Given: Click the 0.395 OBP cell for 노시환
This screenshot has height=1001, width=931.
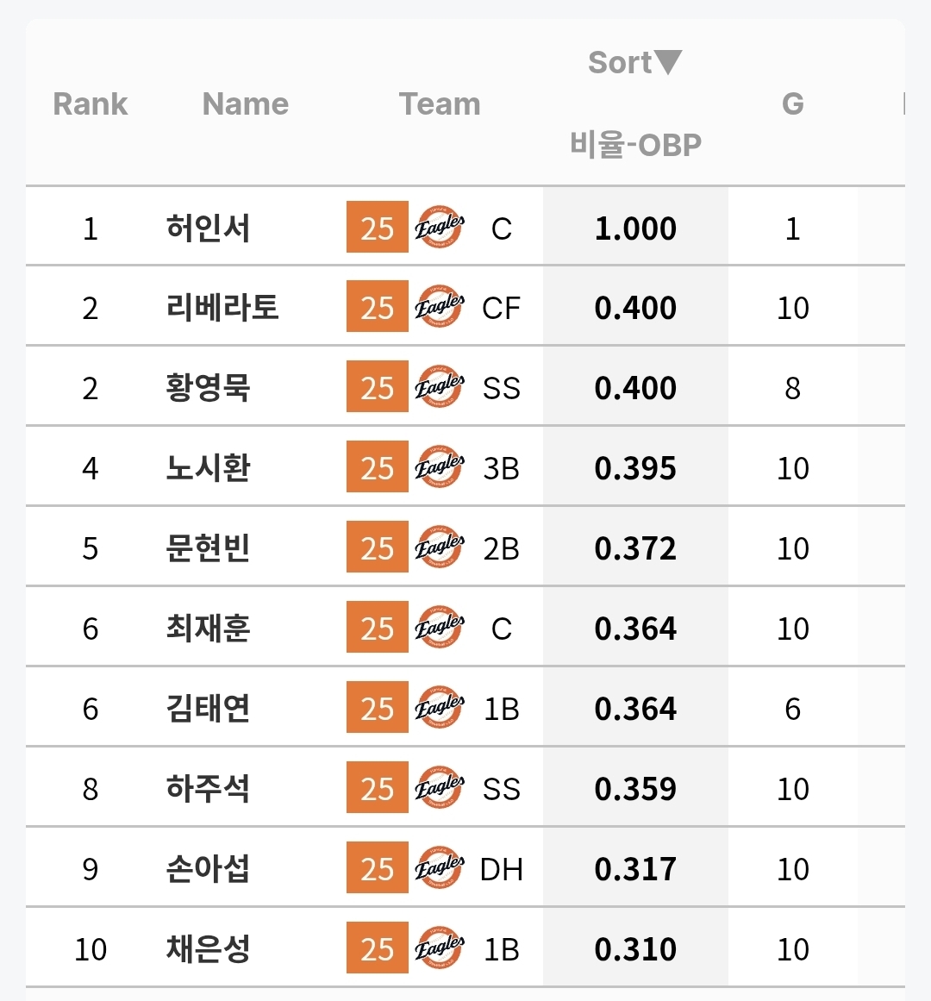Looking at the screenshot, I should tap(635, 468).
